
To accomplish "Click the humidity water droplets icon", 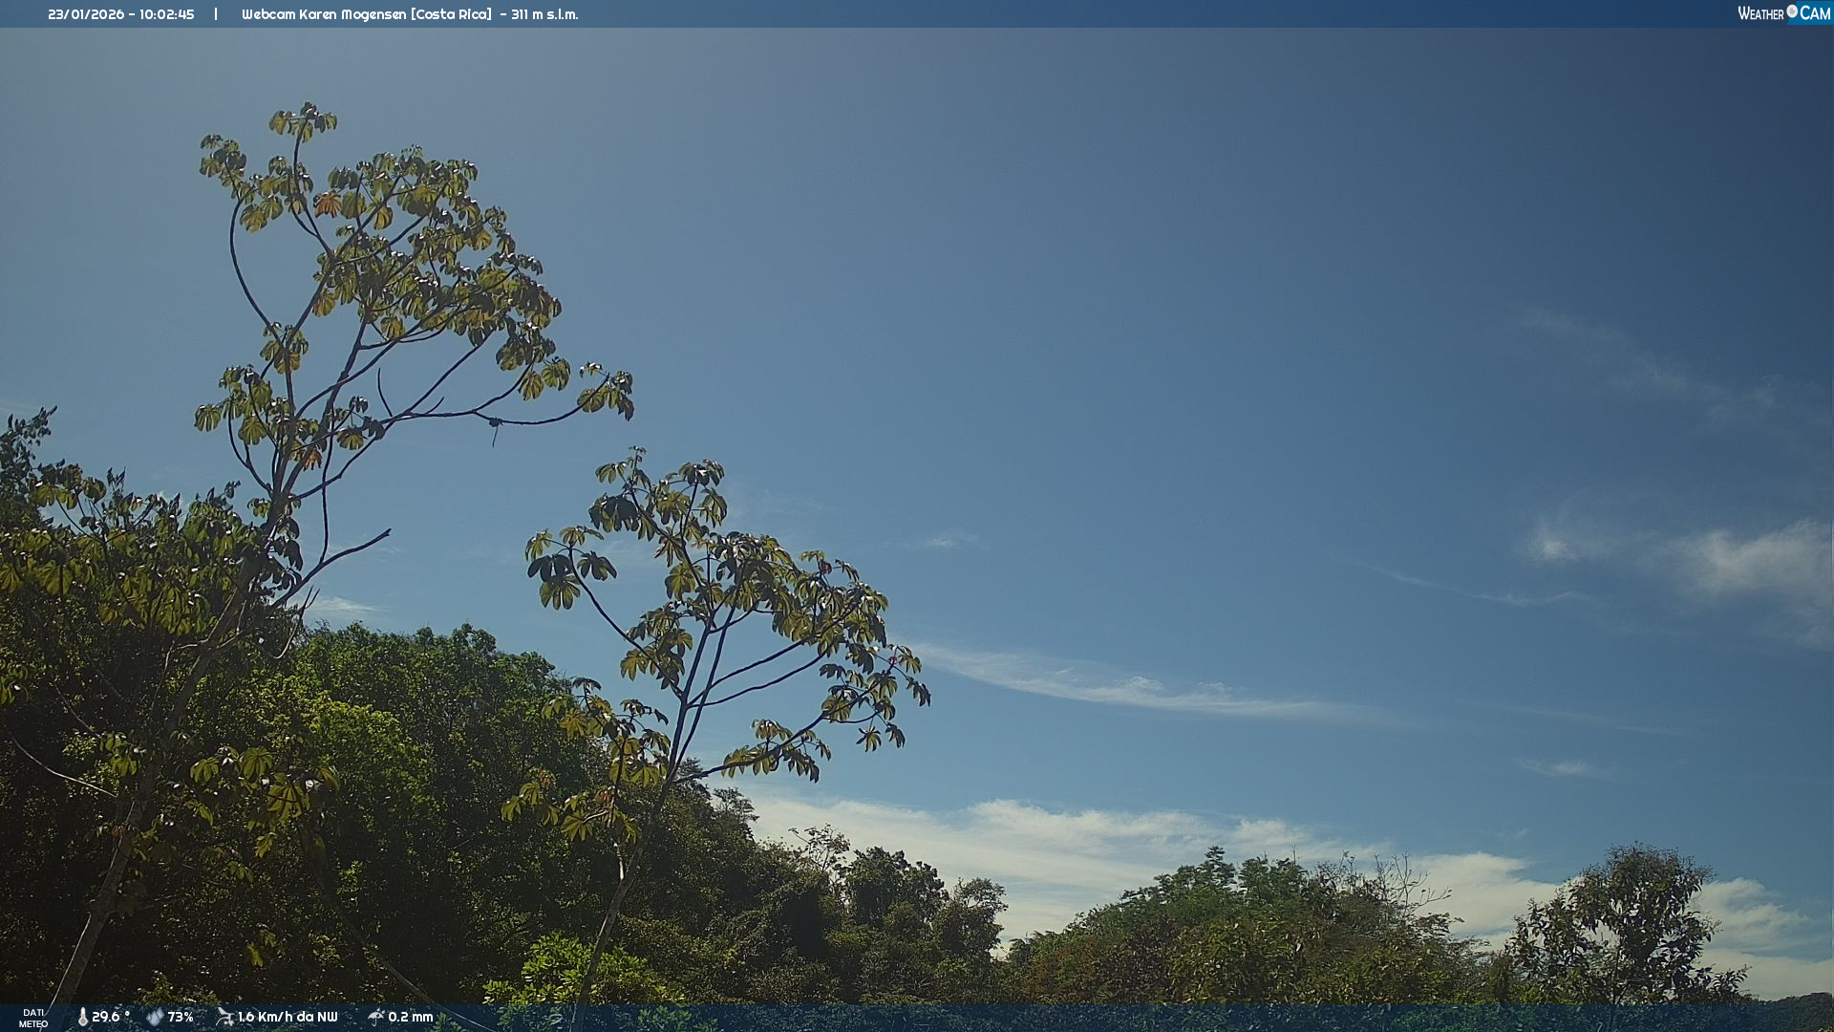I will (155, 1017).
